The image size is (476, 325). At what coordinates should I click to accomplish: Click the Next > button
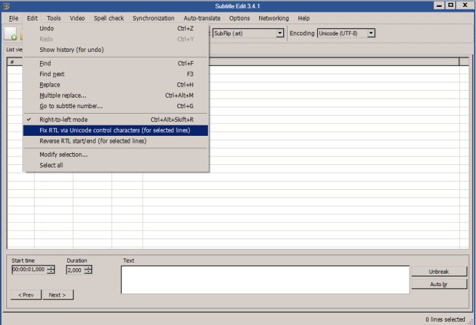(x=58, y=295)
